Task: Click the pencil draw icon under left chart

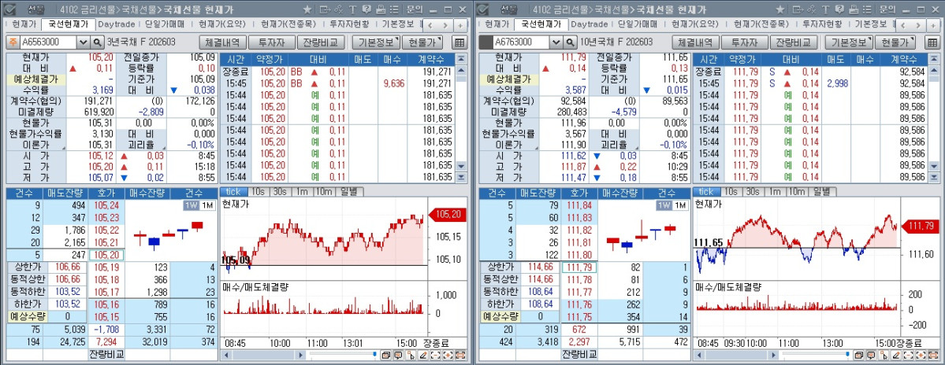Action: coord(423,356)
